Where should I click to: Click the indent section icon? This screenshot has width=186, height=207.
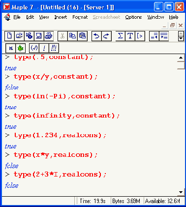click(x=164, y=36)
